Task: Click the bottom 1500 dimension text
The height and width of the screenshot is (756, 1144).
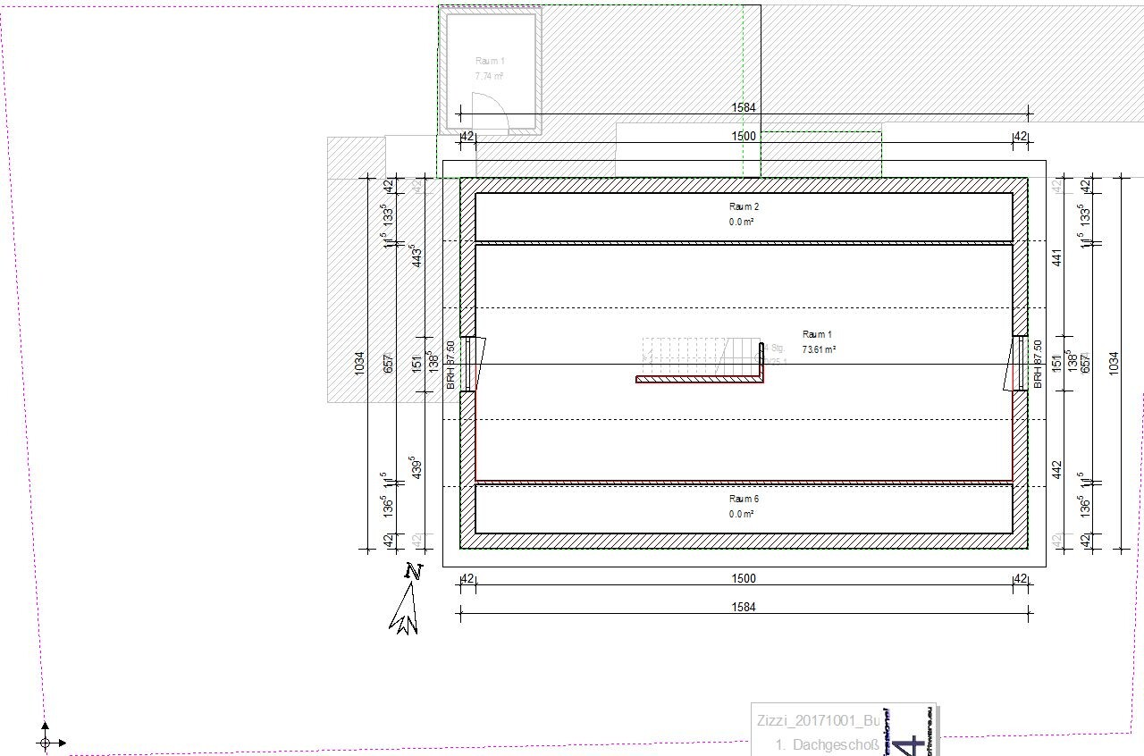Action: [x=744, y=579]
